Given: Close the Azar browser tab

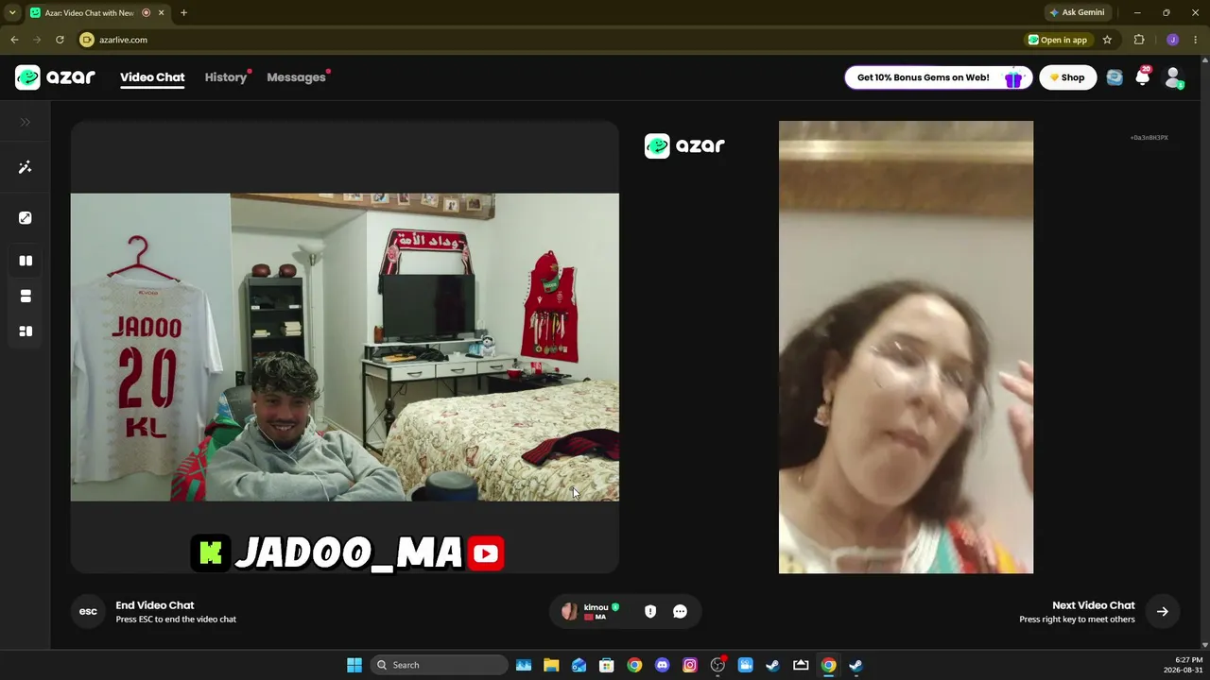Looking at the screenshot, I should coord(162,13).
